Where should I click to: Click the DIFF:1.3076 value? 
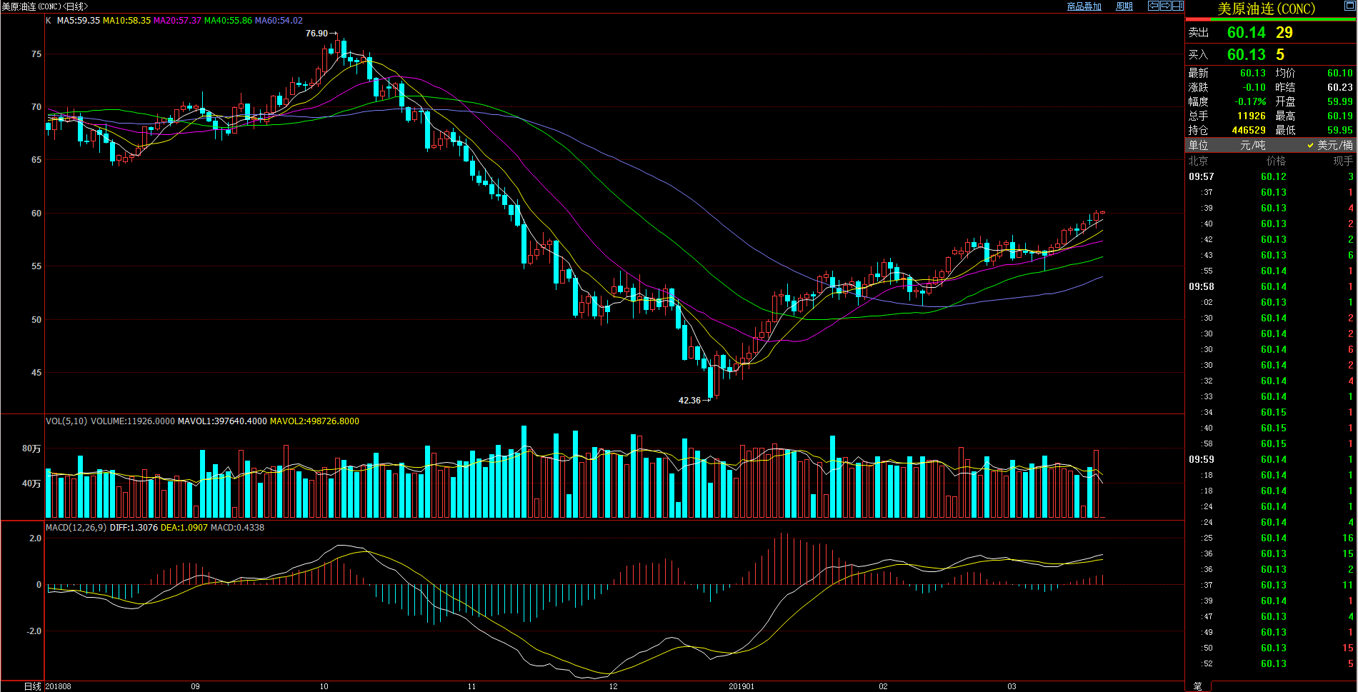coord(134,528)
